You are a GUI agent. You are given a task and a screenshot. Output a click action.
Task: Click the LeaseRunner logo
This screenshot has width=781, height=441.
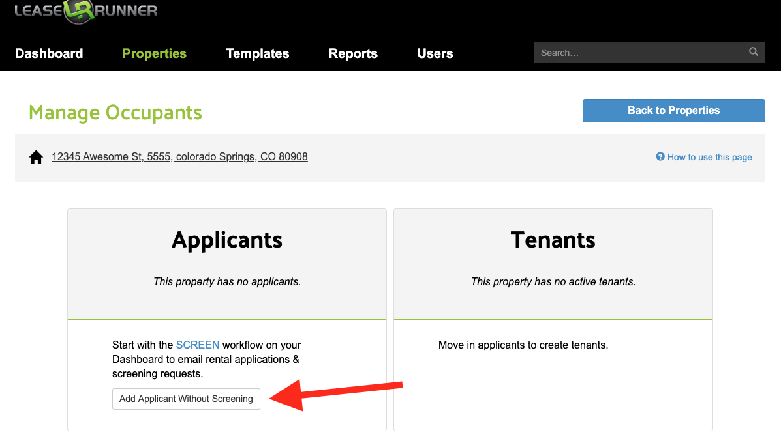coord(85,11)
